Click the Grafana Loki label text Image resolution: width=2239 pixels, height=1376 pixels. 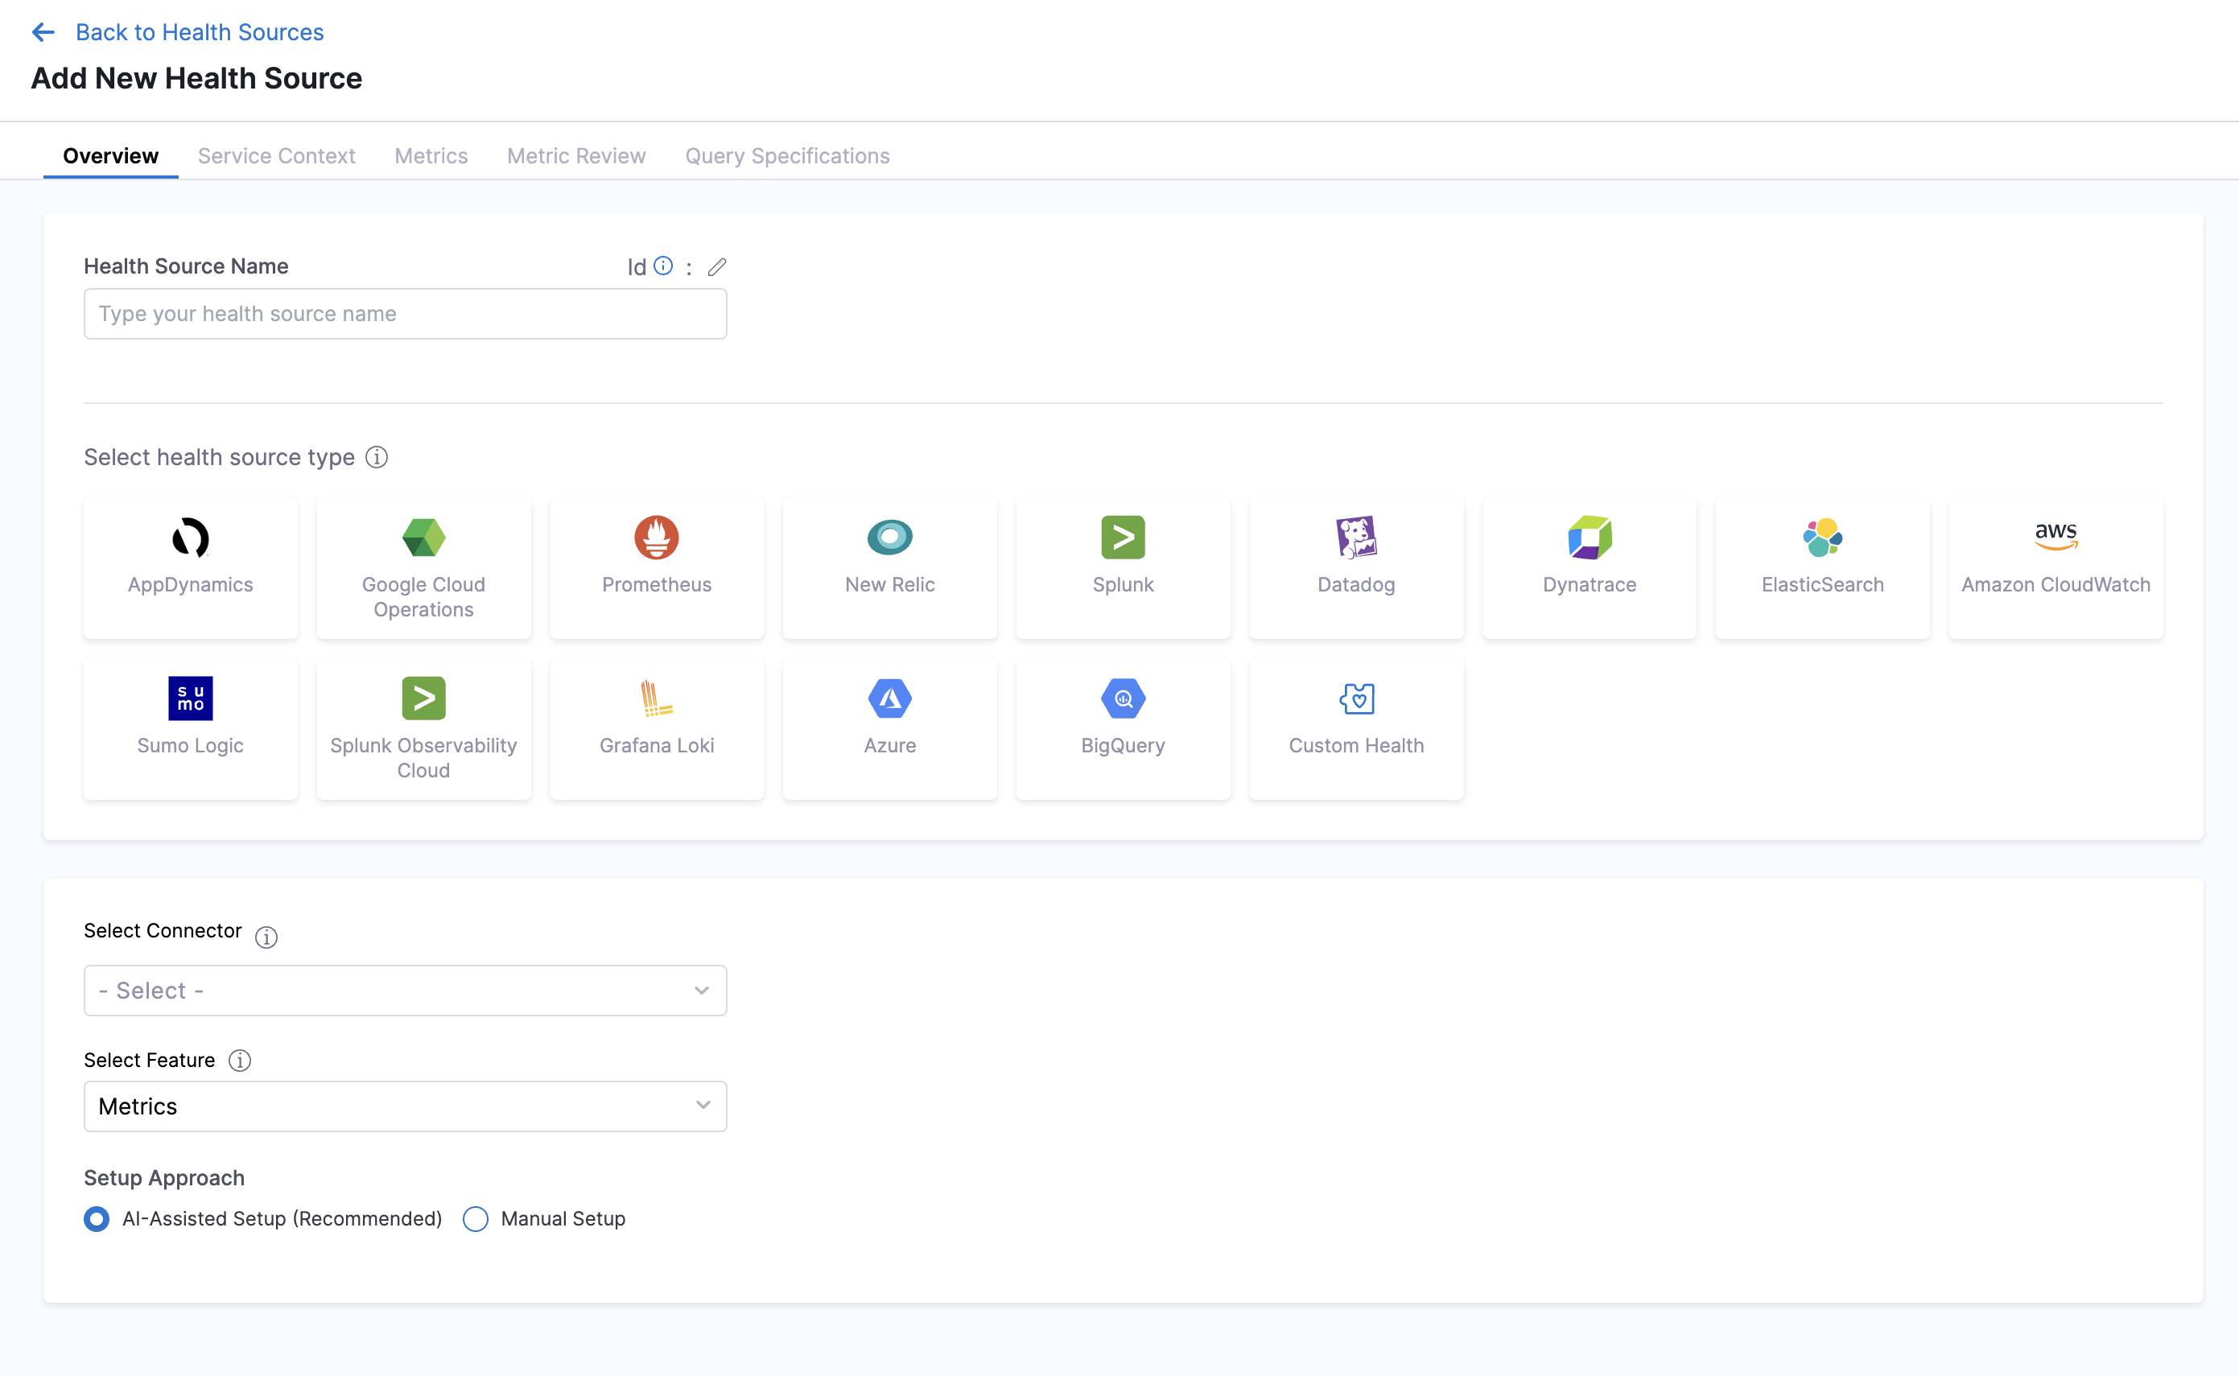point(656,745)
